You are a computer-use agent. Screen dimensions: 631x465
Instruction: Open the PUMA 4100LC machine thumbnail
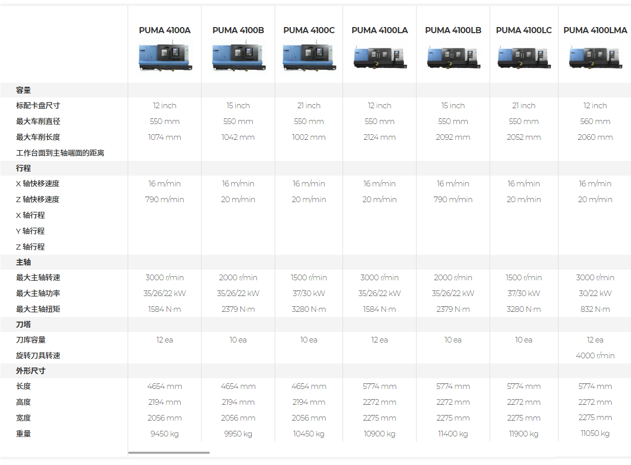(524, 57)
